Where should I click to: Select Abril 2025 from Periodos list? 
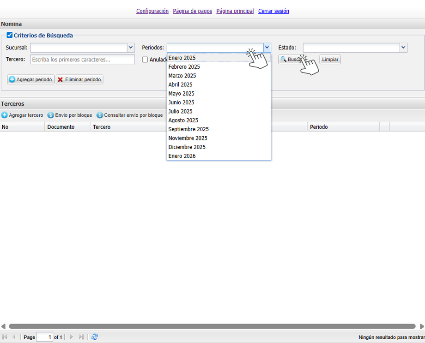click(x=219, y=84)
